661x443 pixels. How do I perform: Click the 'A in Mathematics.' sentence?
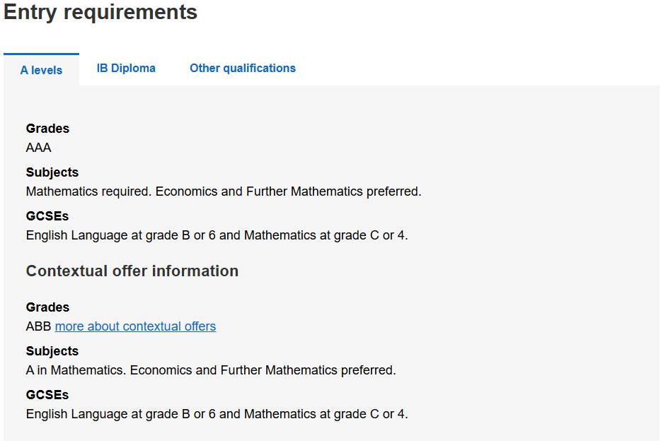76,370
